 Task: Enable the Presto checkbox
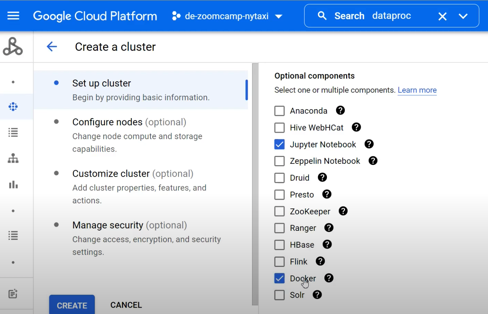coord(279,195)
